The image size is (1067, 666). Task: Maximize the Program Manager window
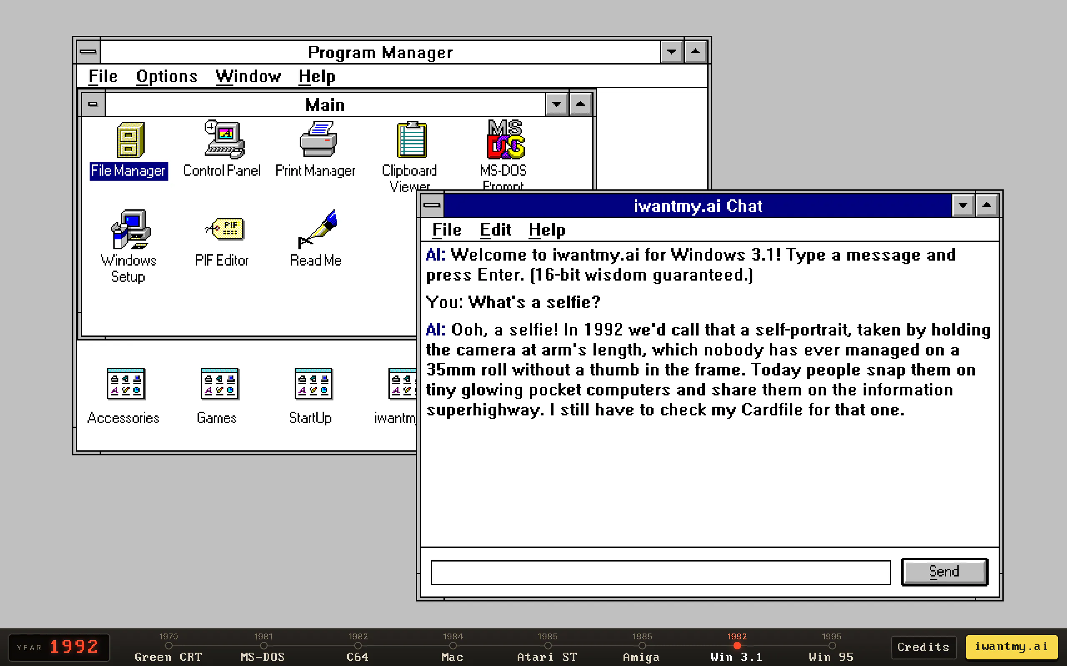[695, 52]
